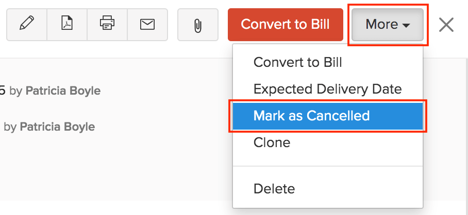468x215 pixels.
Task: Click the printer icon
Action: (107, 24)
